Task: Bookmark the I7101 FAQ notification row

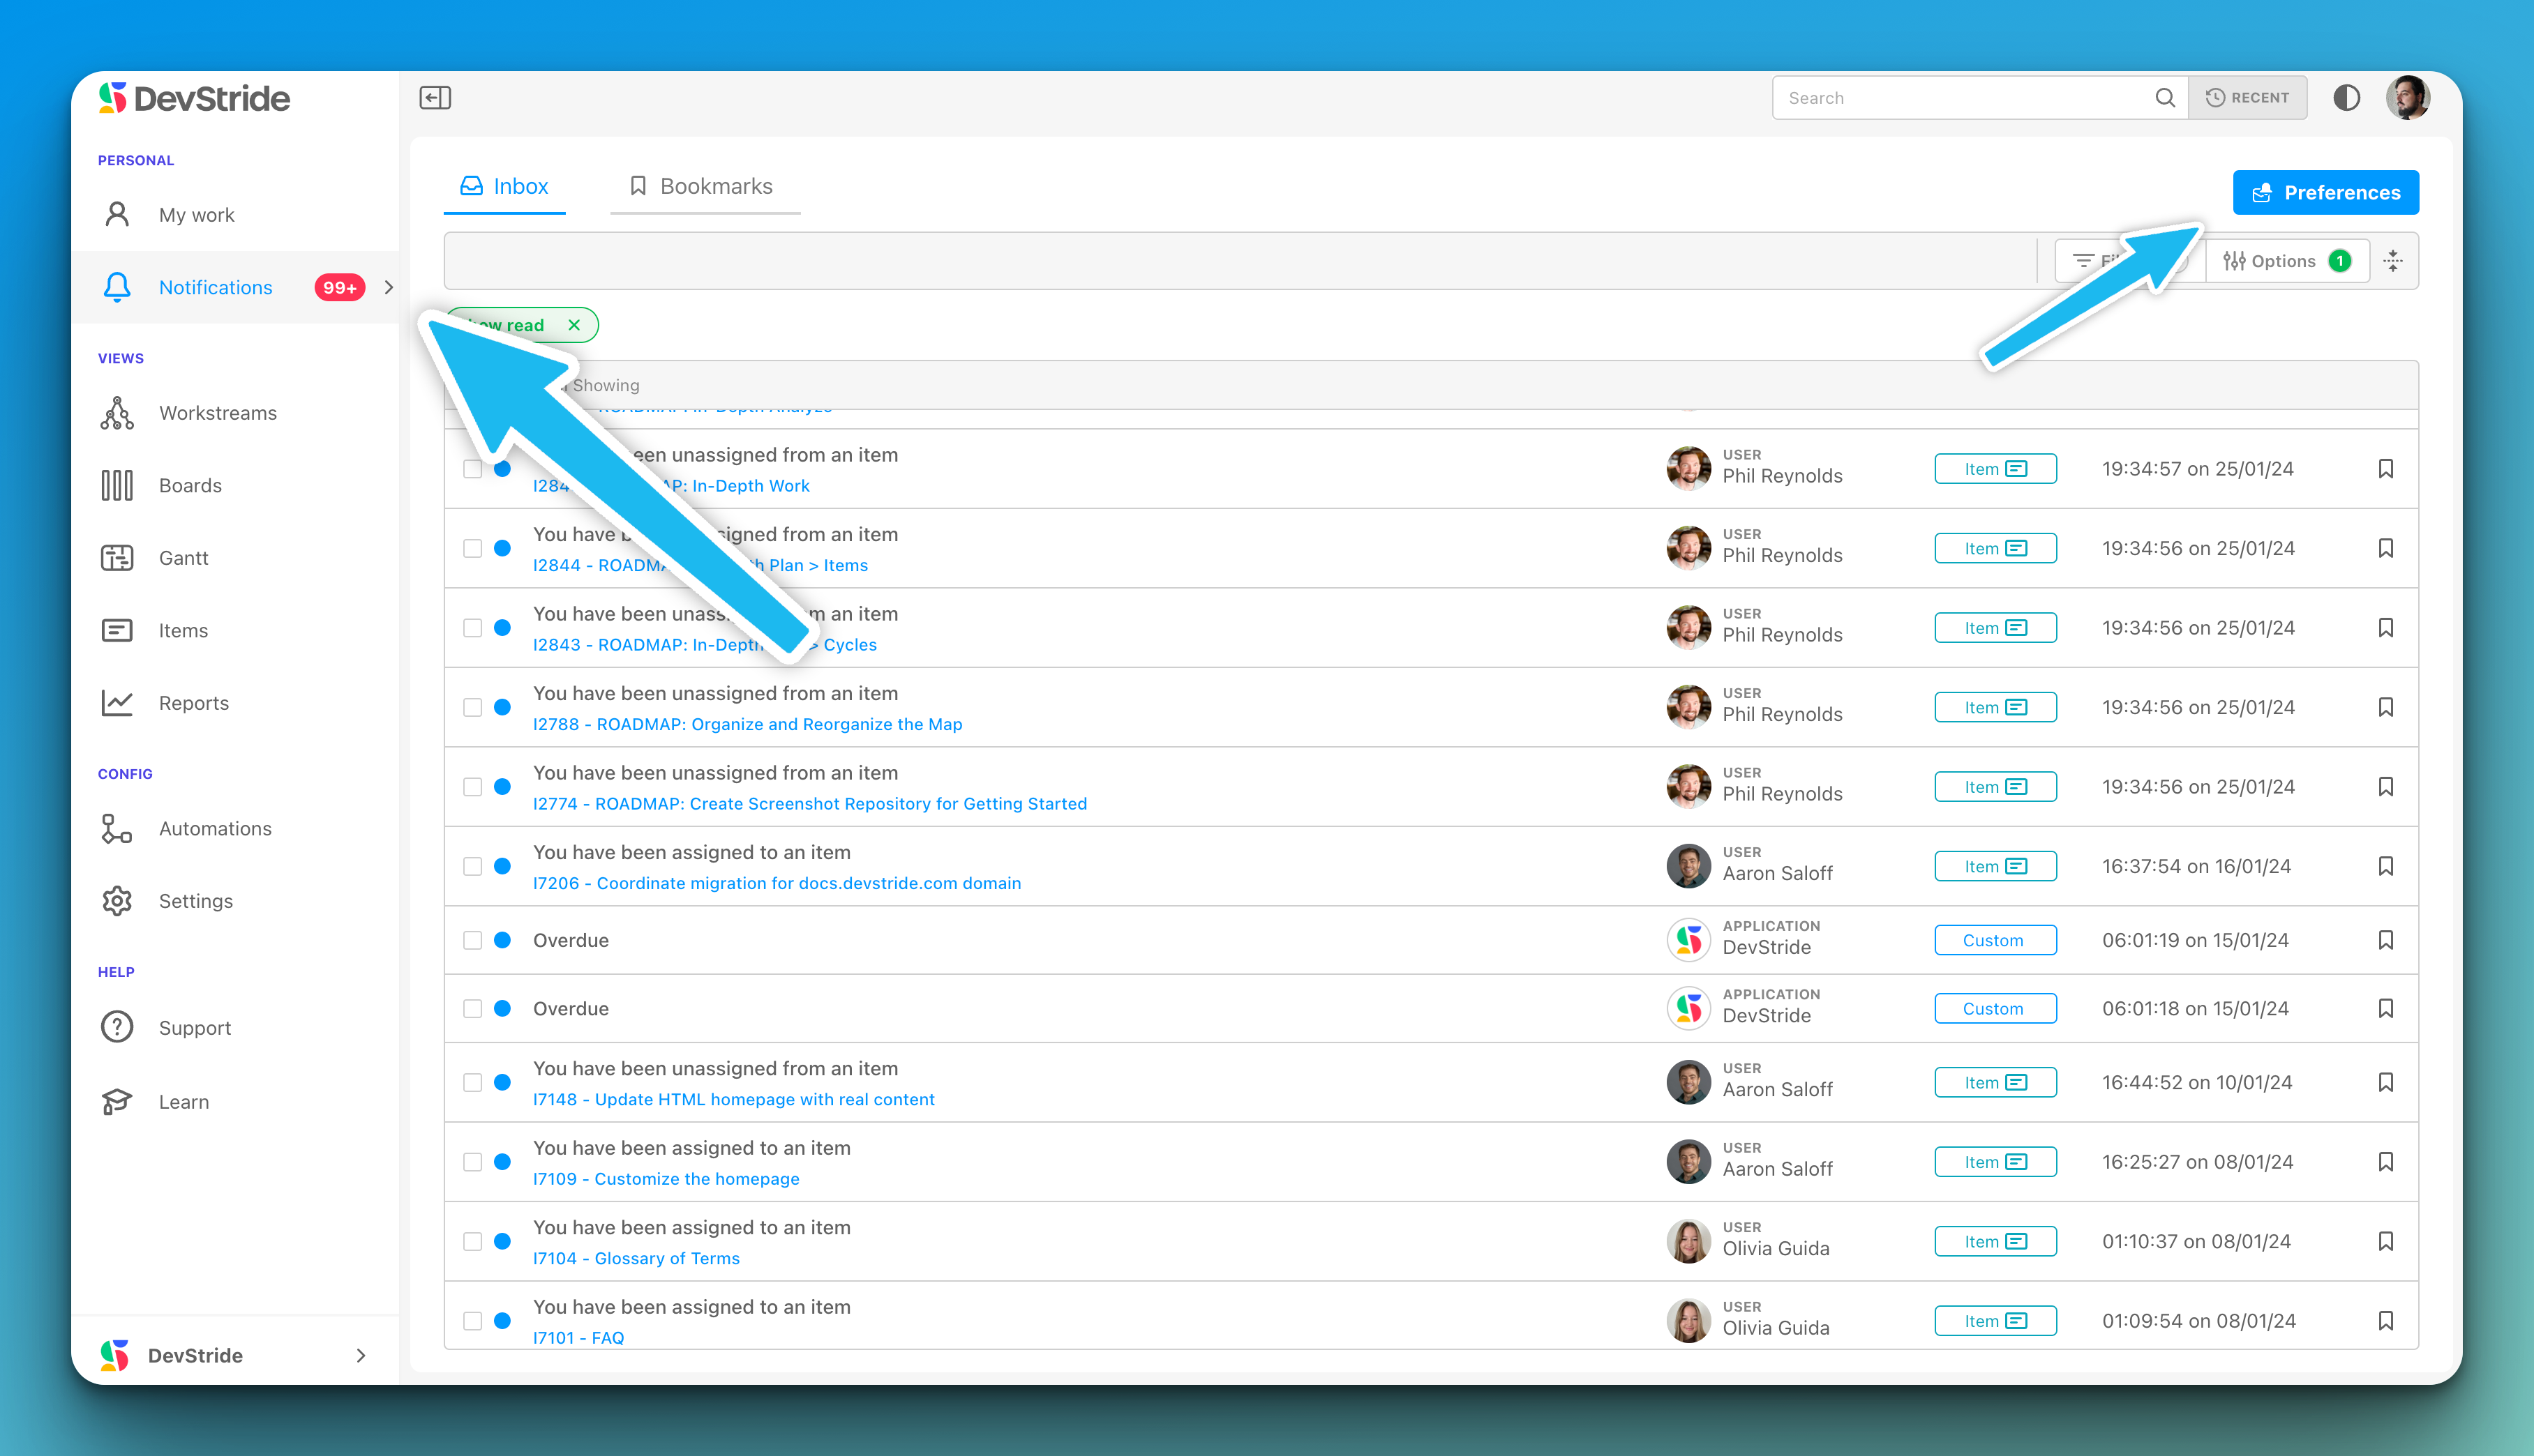Action: click(x=2385, y=1321)
